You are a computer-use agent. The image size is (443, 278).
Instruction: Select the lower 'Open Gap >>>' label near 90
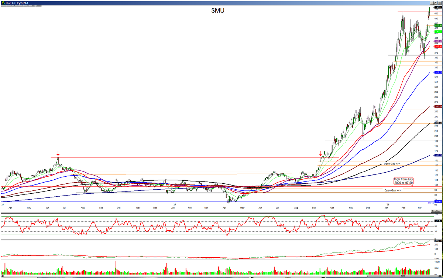[x=393, y=190]
